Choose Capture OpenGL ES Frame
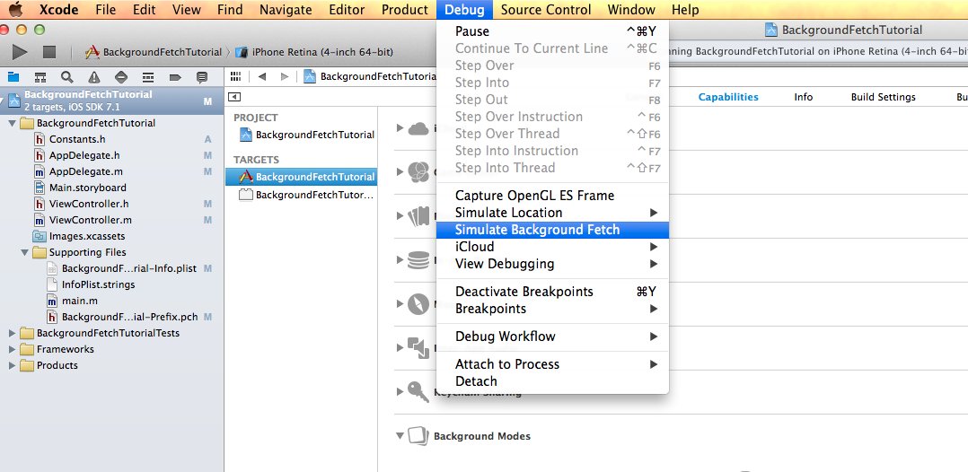The width and height of the screenshot is (968, 472). (x=552, y=196)
